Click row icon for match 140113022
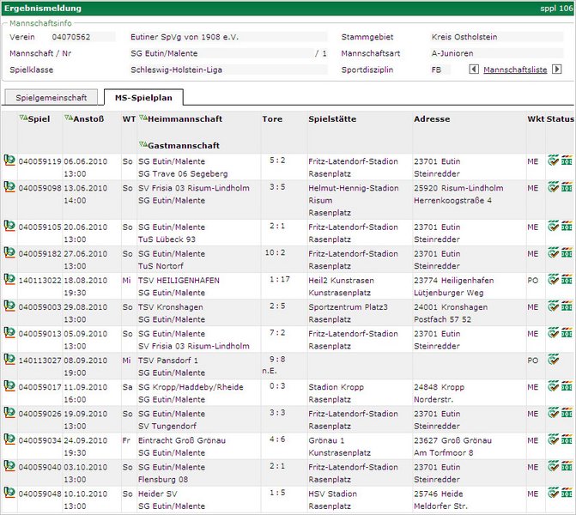The image size is (576, 515). [x=9, y=279]
